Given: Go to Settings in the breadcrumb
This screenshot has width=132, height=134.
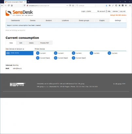Looking at the screenshot, I should coord(14,30).
